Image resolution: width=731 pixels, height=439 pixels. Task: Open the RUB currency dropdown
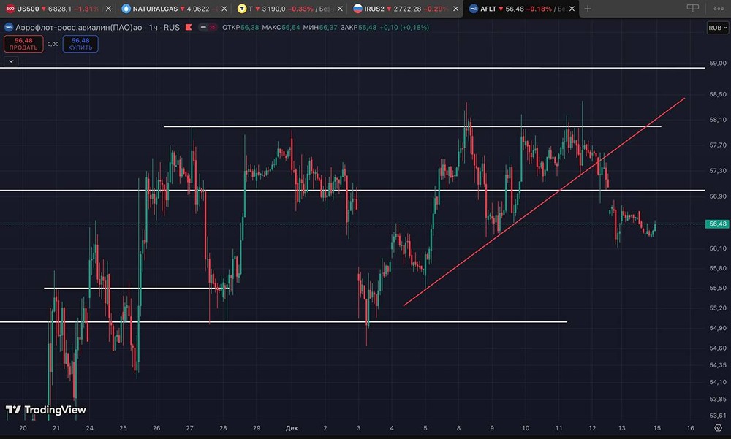(718, 28)
